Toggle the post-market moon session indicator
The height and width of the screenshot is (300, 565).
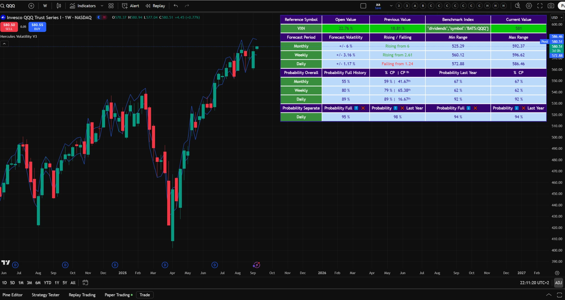point(99,17)
